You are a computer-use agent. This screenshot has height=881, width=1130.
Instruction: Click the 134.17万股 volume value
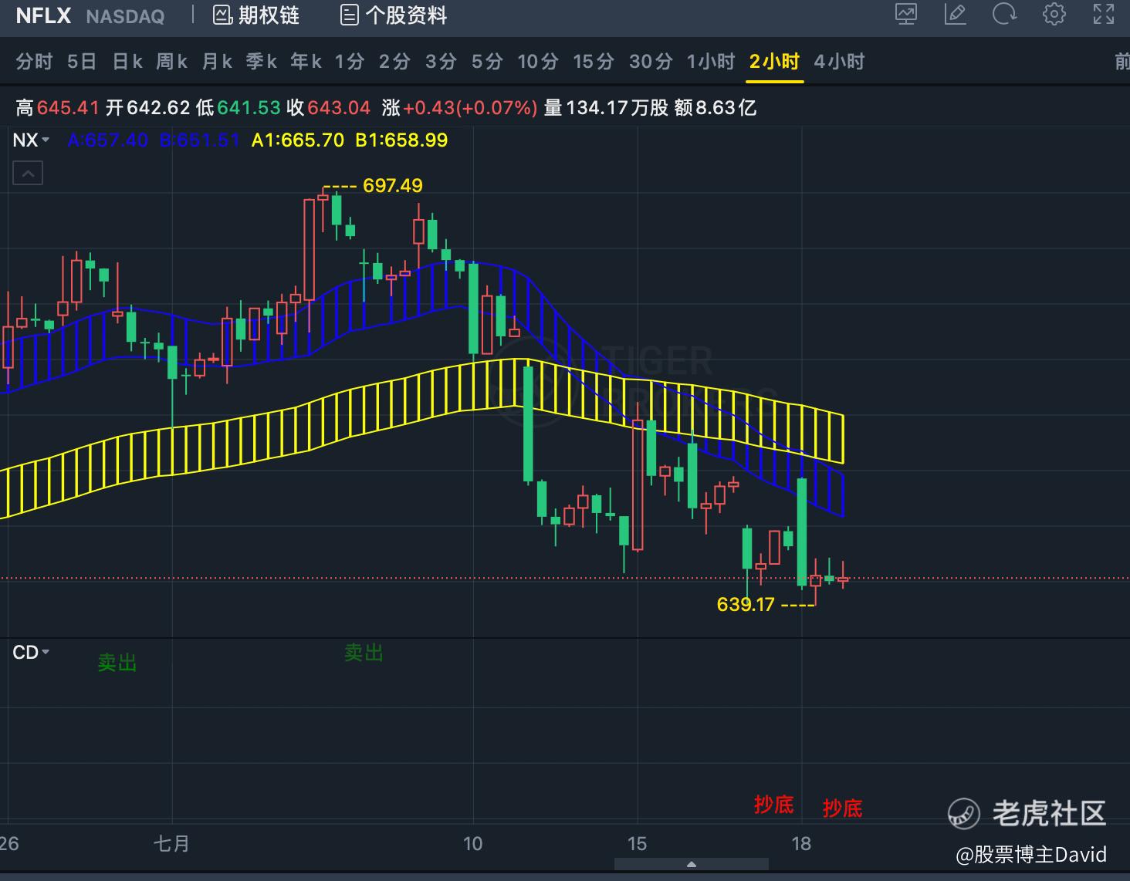click(x=617, y=108)
